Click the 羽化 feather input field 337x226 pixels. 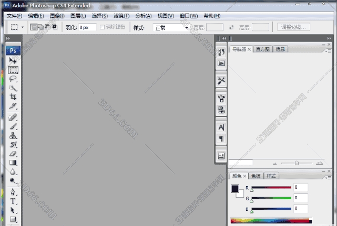(x=87, y=27)
